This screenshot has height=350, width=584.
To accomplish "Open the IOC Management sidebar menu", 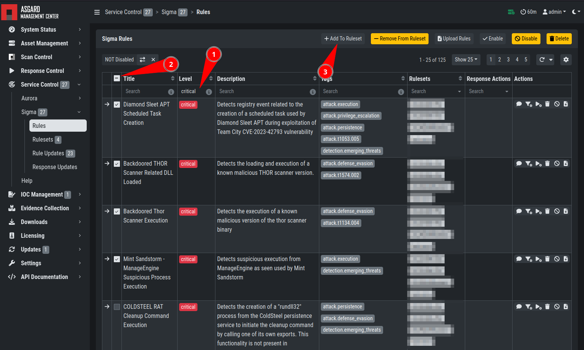I will (x=45, y=194).
